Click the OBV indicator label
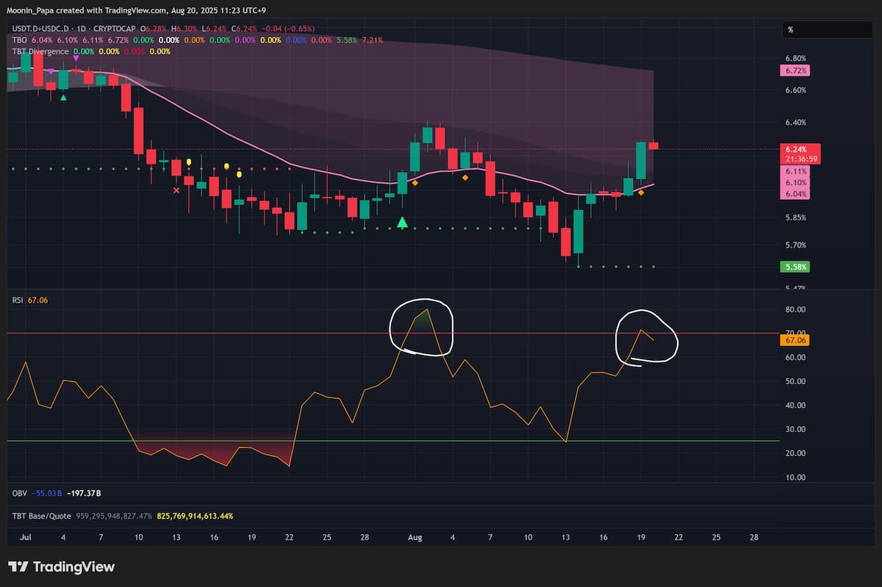 click(x=20, y=493)
